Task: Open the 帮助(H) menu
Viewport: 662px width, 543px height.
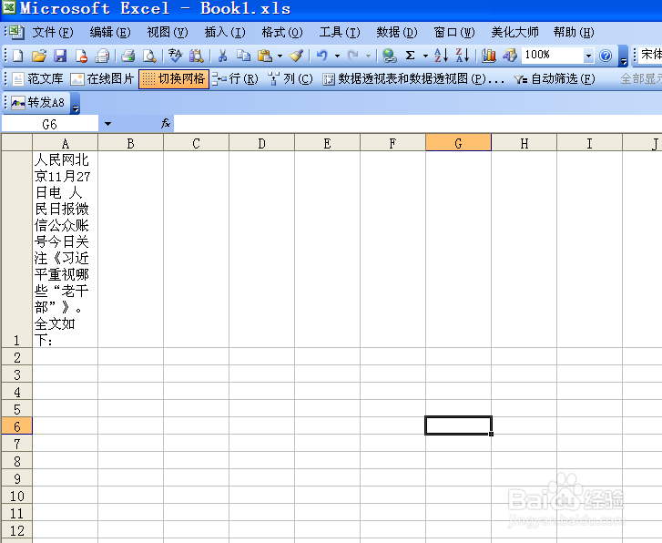Action: [x=574, y=32]
